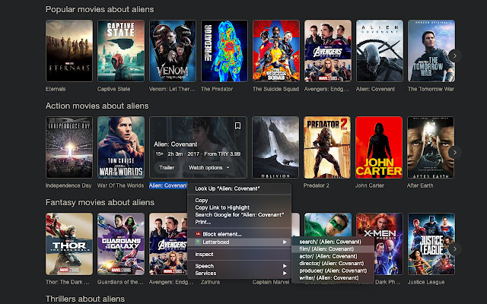The image size is (487, 304).
Task: Click the Independence Day title link
Action: 68,185
